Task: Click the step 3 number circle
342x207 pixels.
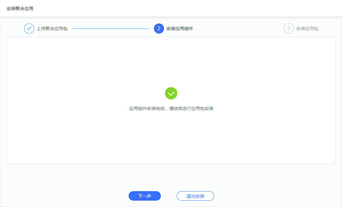Action: coord(288,29)
